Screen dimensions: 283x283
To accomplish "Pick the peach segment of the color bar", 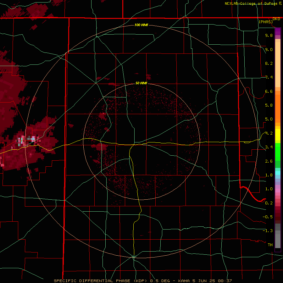I will (x=278, y=63).
